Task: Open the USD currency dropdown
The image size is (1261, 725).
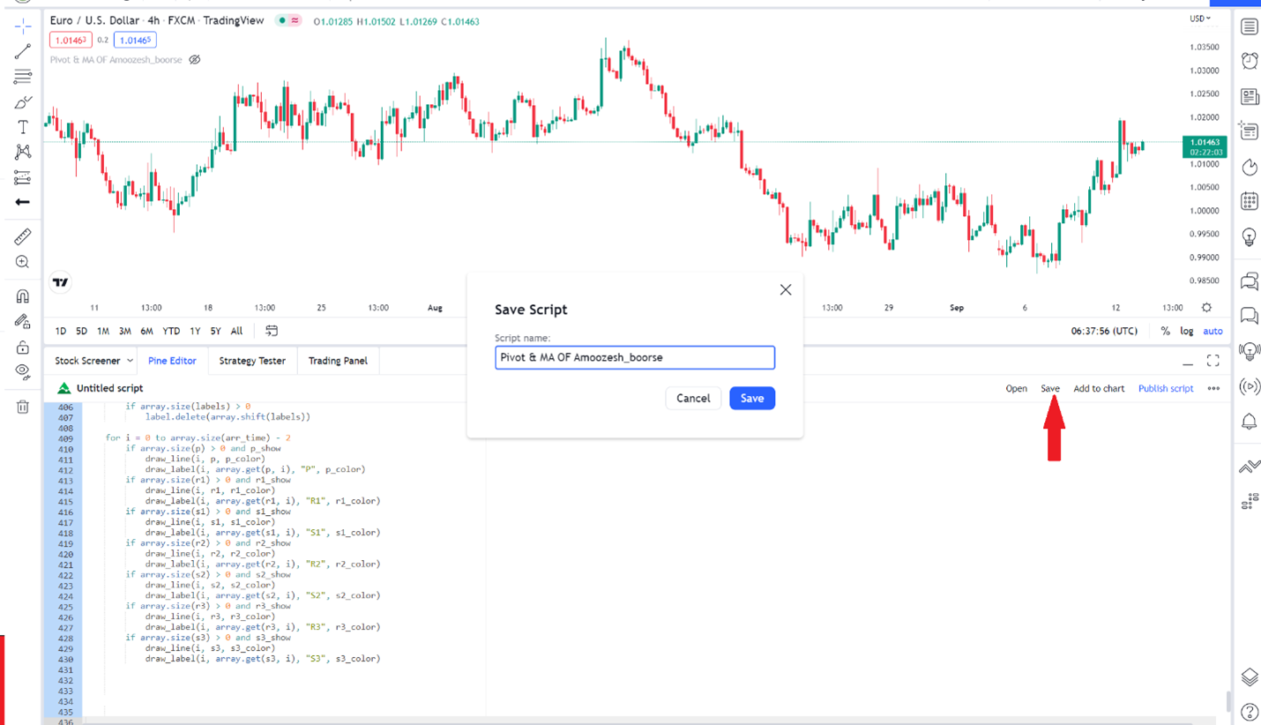Action: (x=1200, y=19)
